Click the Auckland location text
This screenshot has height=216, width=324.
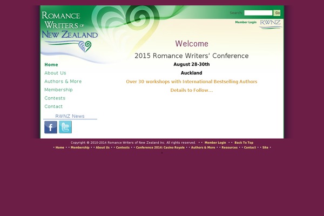coord(192,73)
